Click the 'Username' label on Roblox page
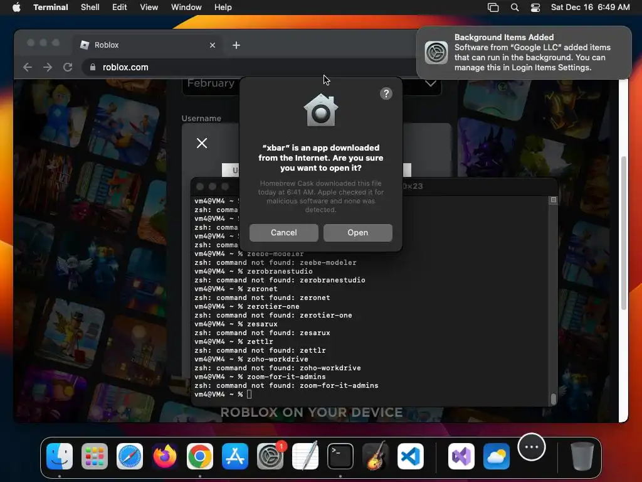 click(201, 119)
